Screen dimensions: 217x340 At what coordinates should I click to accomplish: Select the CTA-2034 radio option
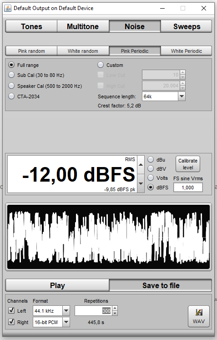click(11, 96)
